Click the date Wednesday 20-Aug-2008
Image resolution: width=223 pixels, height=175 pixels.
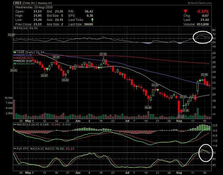pyautogui.click(x=34, y=7)
